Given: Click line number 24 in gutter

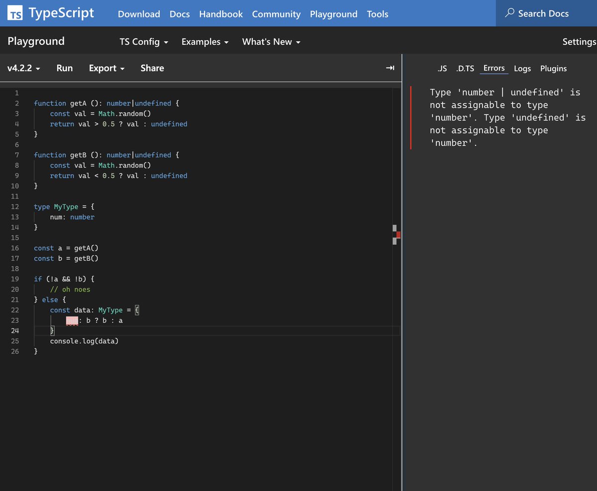Looking at the screenshot, I should click(15, 331).
